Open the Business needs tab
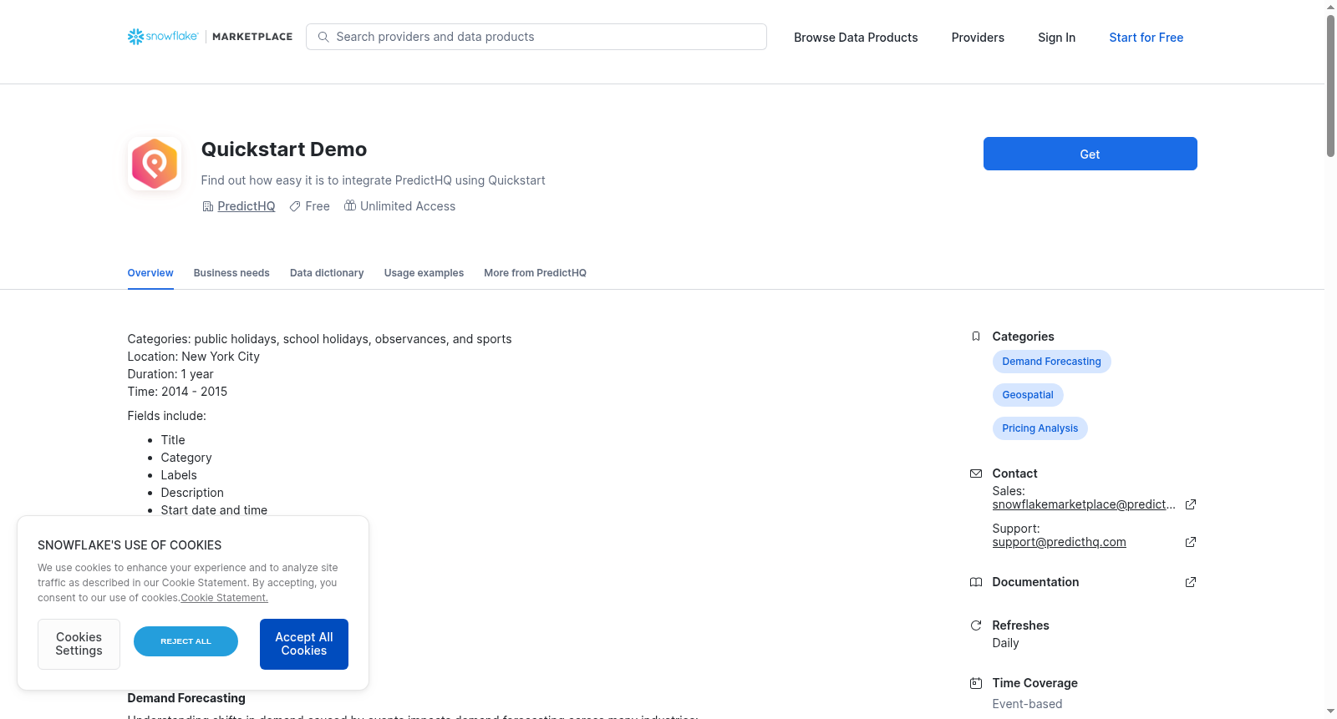Image resolution: width=1337 pixels, height=719 pixels. pos(231,273)
